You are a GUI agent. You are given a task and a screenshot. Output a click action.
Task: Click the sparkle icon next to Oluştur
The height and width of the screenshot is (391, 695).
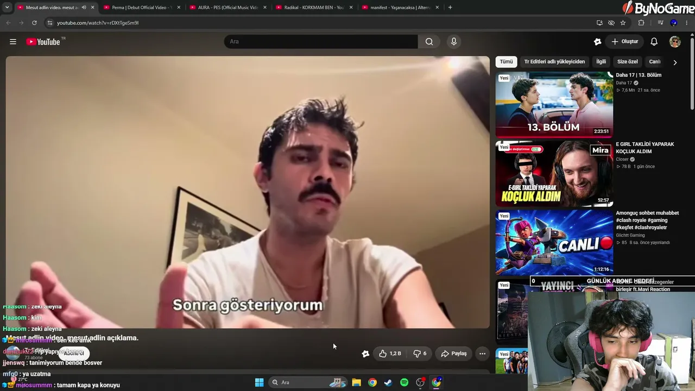[598, 42]
